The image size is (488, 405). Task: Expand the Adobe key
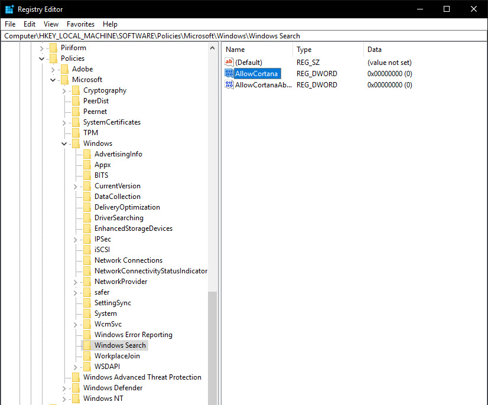[x=53, y=69]
